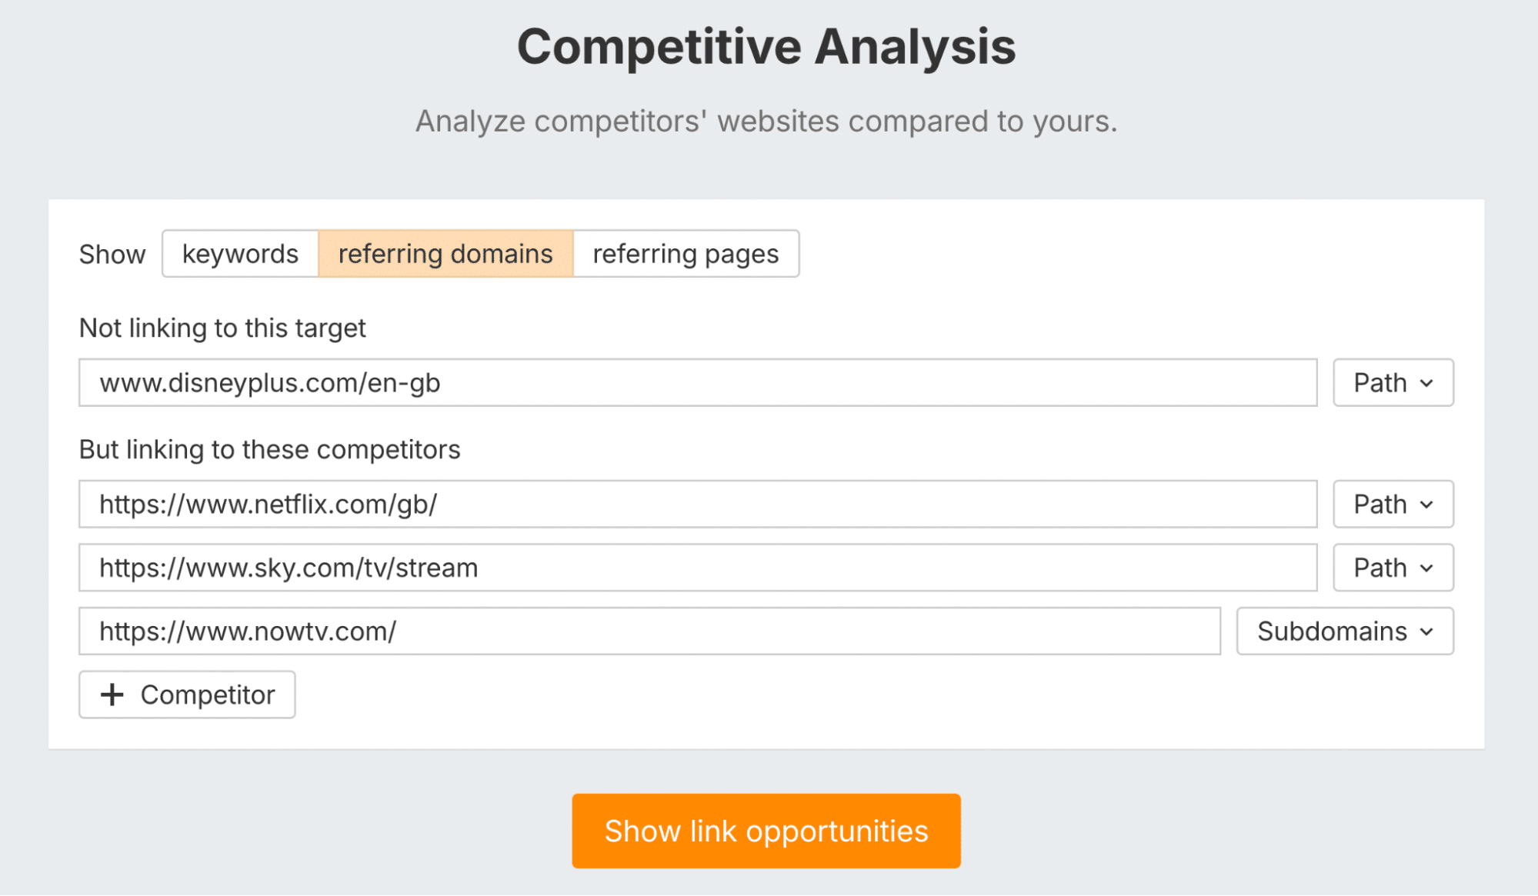Screen dimensions: 1538x896
Task: Click the plus icon inside the Competitor button
Action: point(112,694)
